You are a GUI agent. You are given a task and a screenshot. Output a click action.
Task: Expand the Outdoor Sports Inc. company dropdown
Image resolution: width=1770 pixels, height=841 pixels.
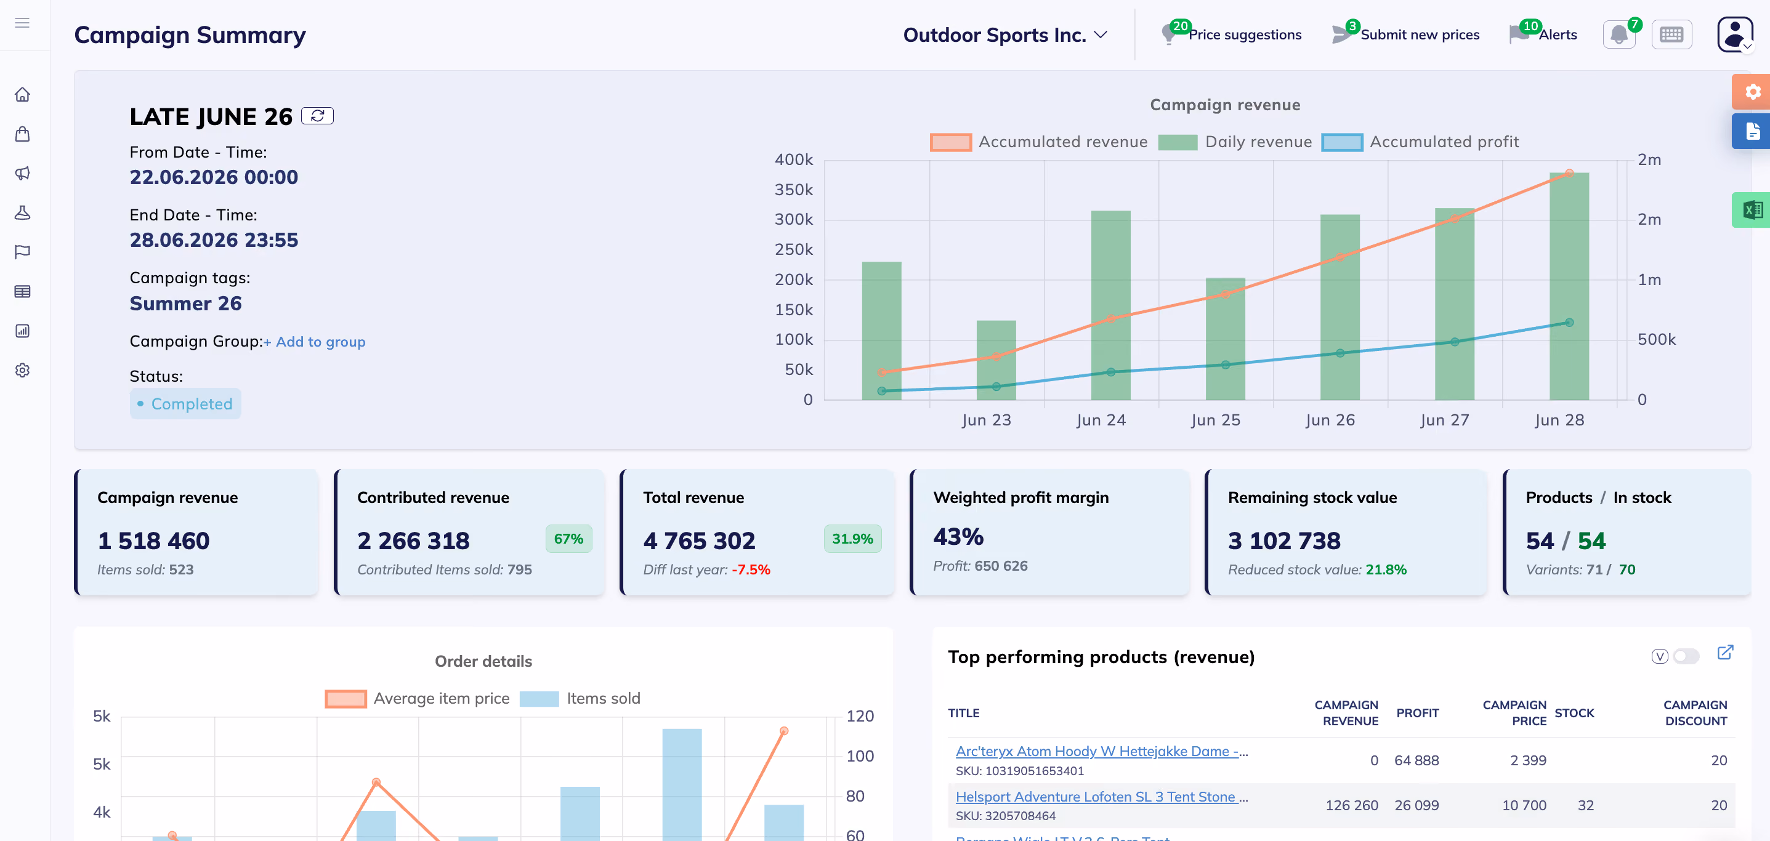tap(1004, 34)
